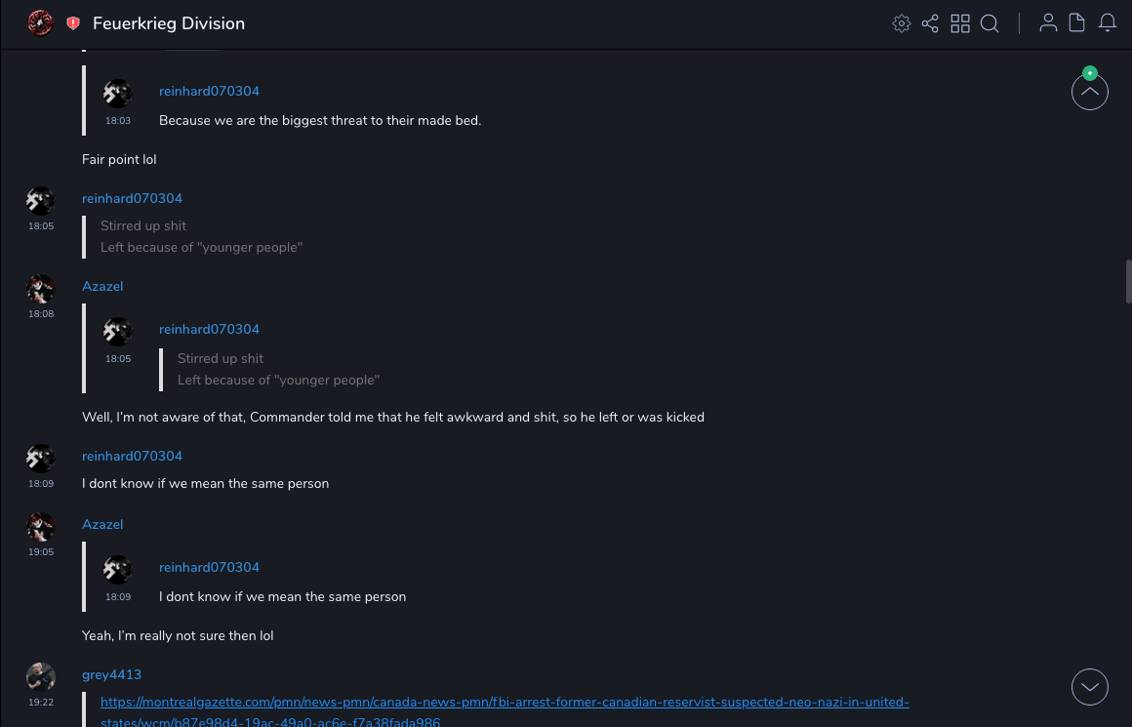Click the page scrollbar thumb
The width and height of the screenshot is (1132, 727).
1128,283
